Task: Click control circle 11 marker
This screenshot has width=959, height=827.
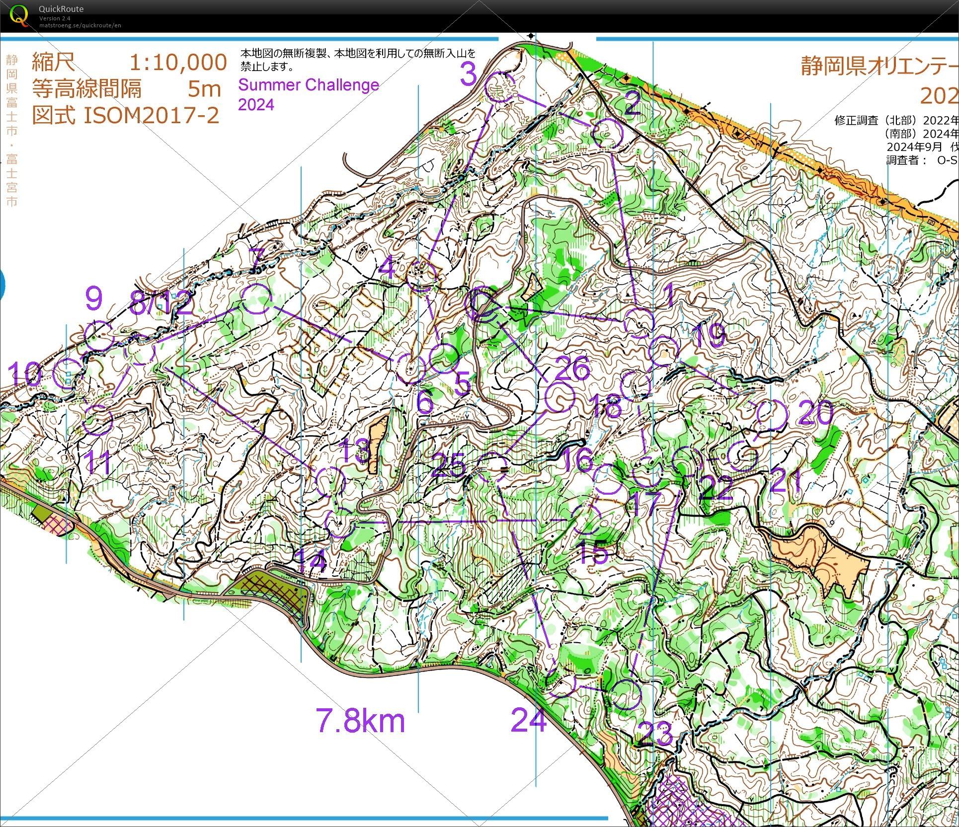Action: [98, 420]
